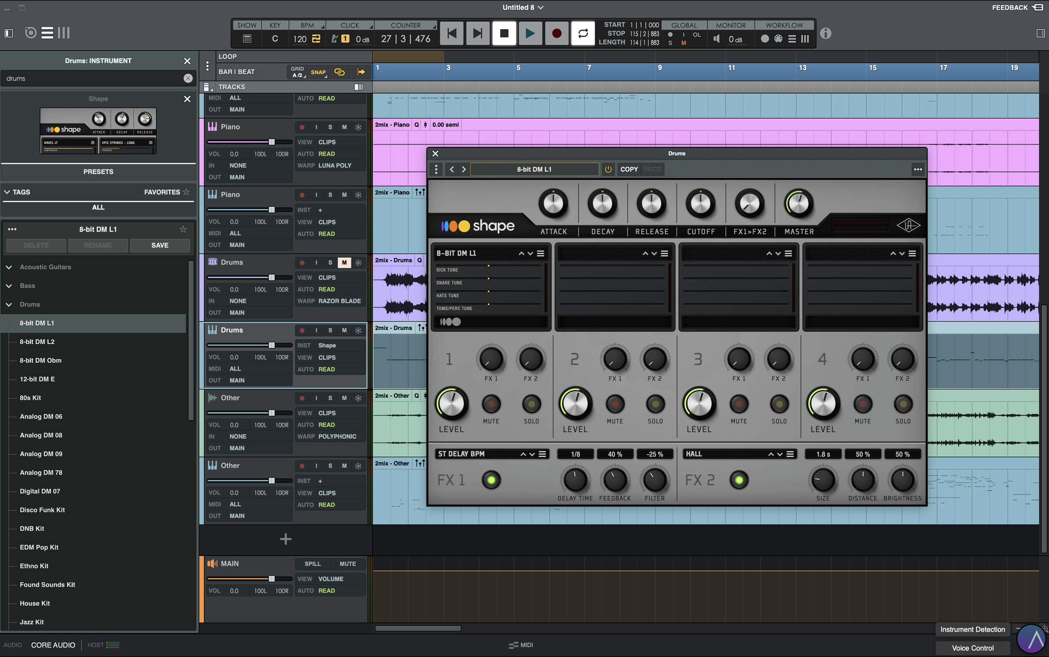
Task: Toggle the plugin power bypass button
Action: coord(608,169)
